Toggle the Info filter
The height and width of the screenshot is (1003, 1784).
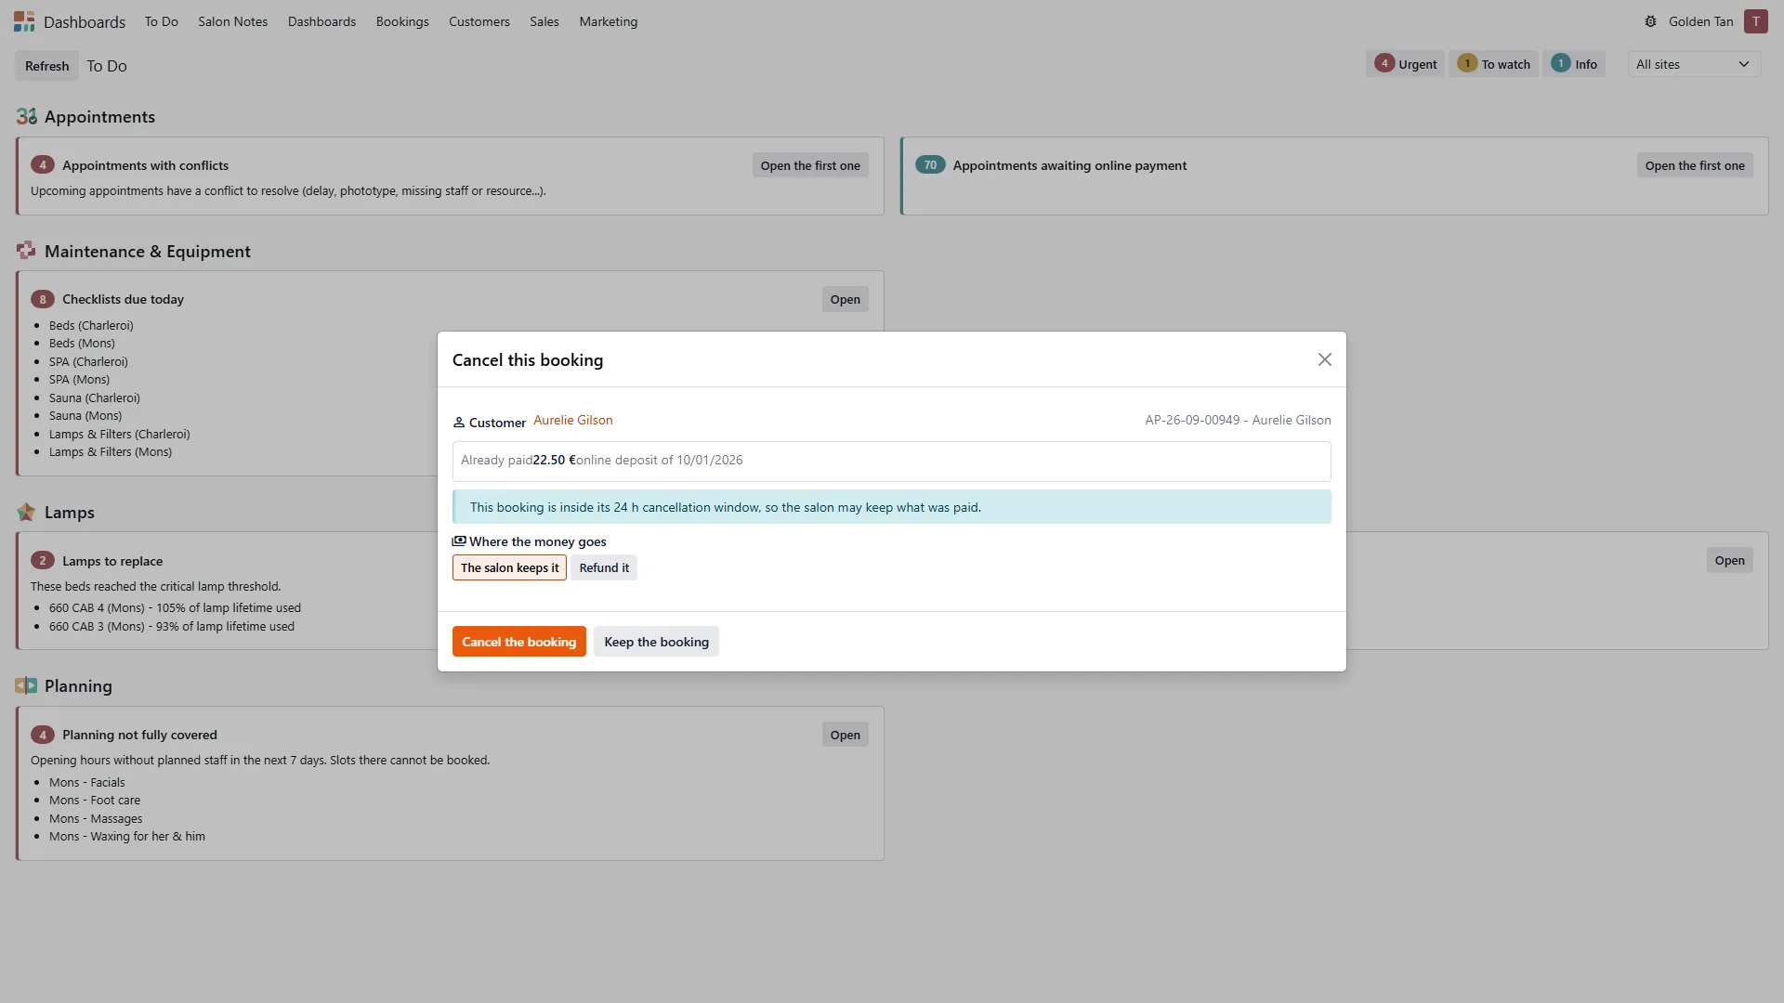coord(1574,63)
